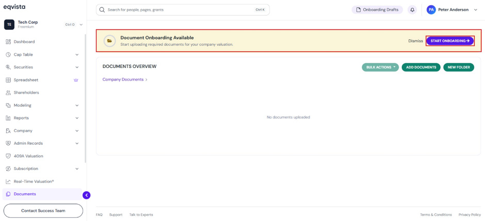
Task: Open Privacy Policy link
Action: [470, 215]
